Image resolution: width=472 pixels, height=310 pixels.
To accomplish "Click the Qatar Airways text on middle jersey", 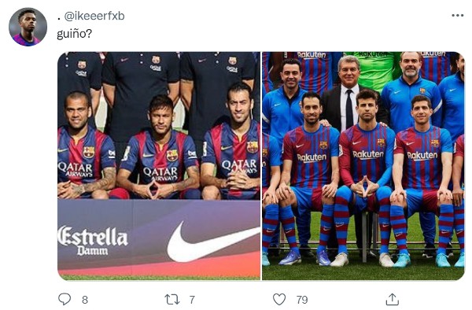I will tap(160, 175).
